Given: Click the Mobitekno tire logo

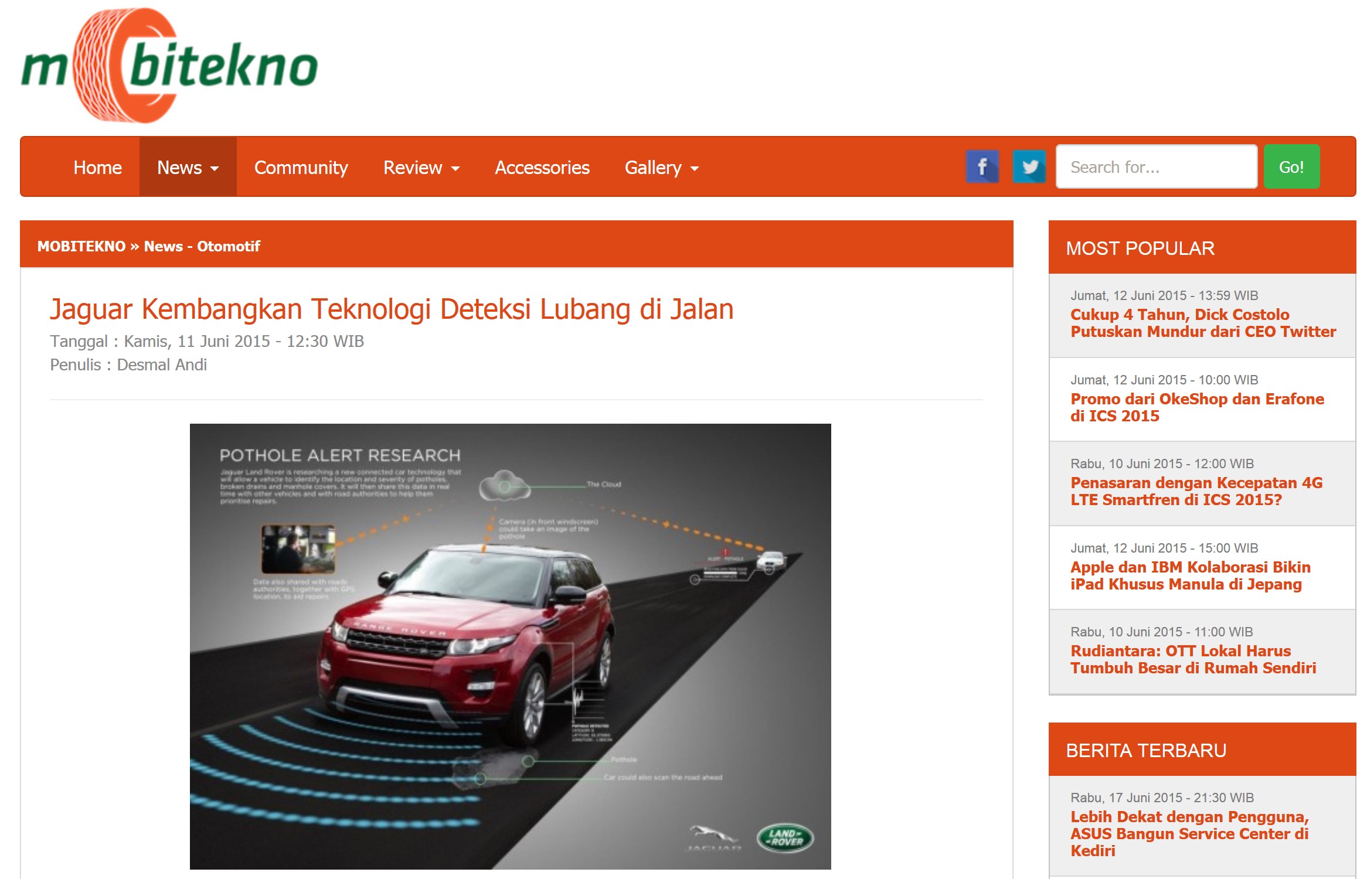Looking at the screenshot, I should [x=169, y=66].
